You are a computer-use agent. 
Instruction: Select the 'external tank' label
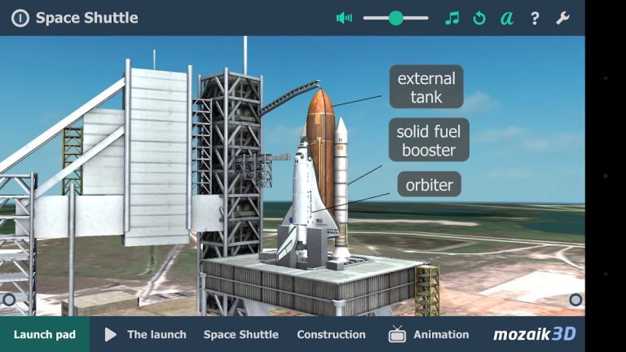pos(426,88)
